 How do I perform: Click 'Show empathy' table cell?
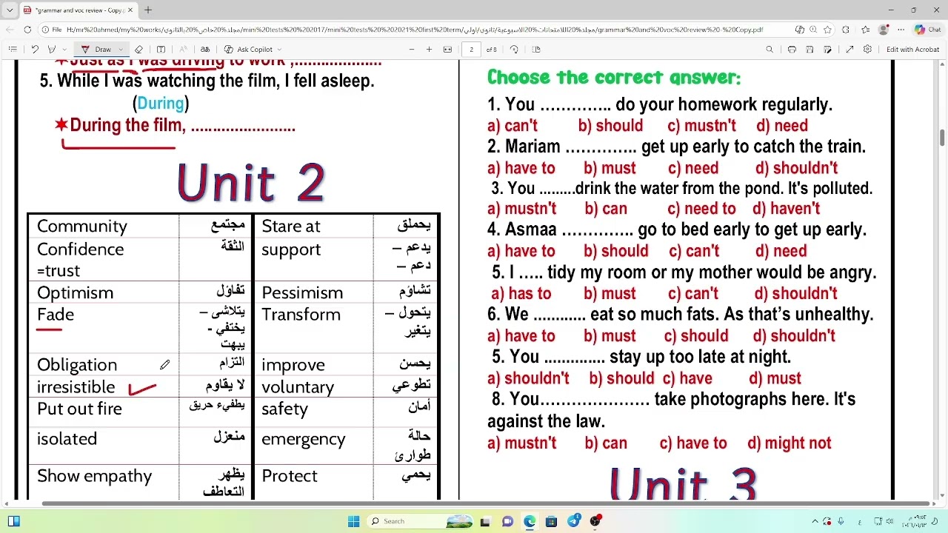(x=94, y=476)
